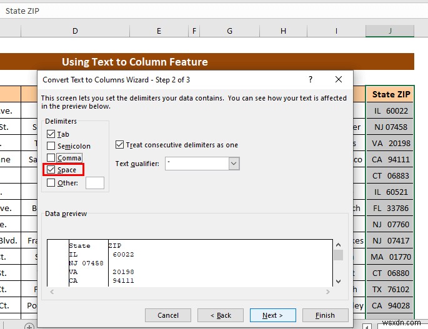
Task: Click data preview scroll right arrow
Action: [328, 292]
